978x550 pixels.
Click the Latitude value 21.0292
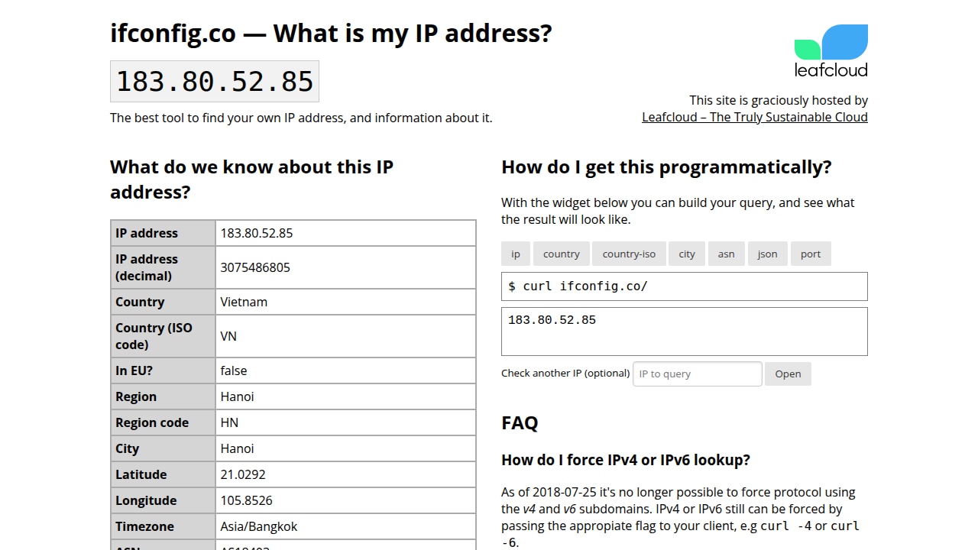[243, 474]
